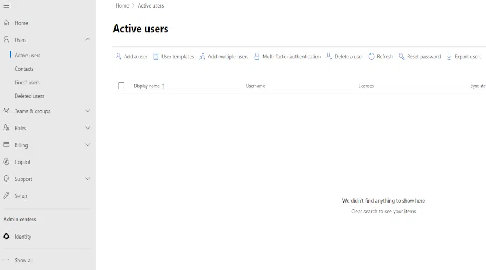Click the Reset password key icon
This screenshot has height=270, width=486.
(402, 57)
